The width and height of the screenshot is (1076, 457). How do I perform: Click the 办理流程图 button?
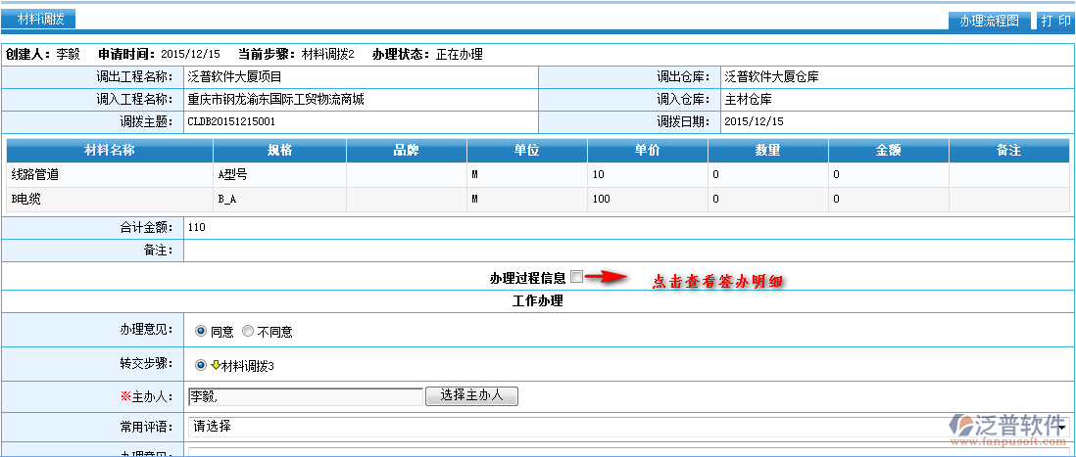pyautogui.click(x=990, y=21)
